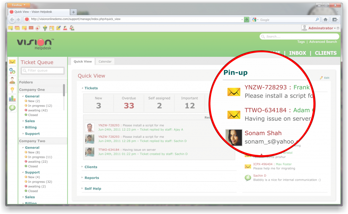Click the browser home button
This screenshot has width=348, height=214.
tap(325, 20)
